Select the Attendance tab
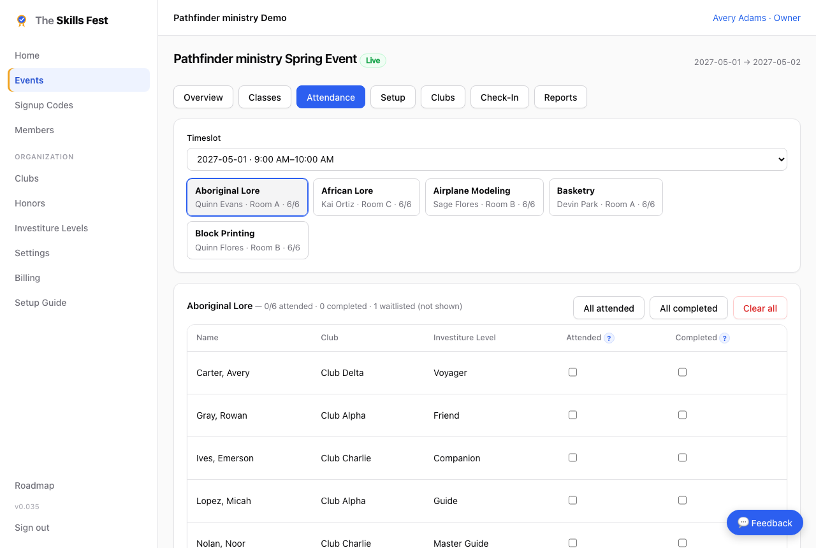816x548 pixels. pyautogui.click(x=331, y=97)
